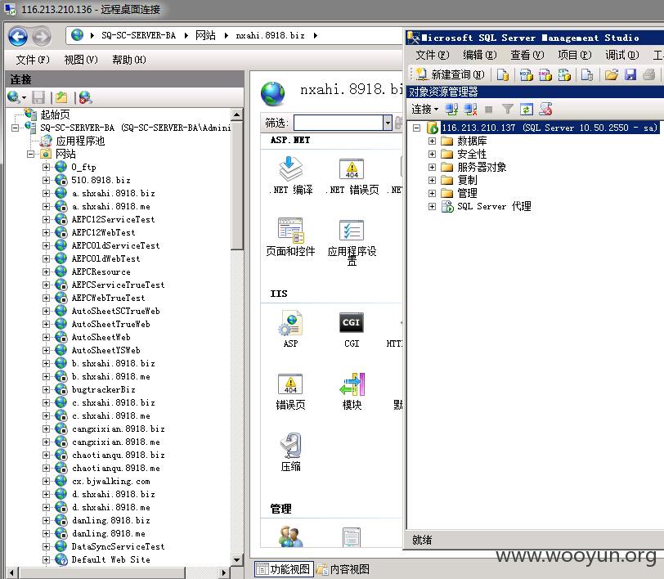This screenshot has width=664, height=579.
Task: Click the connect server icon in Object Explorer
Action: 451,110
